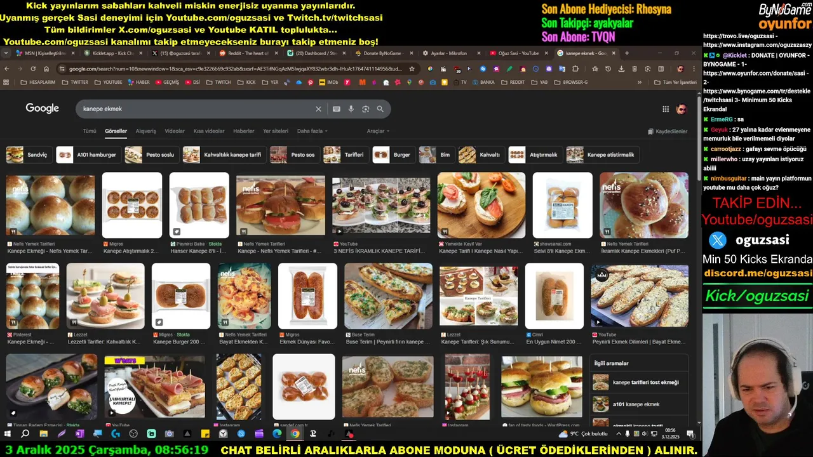The width and height of the screenshot is (813, 457).
Task: Filter by the Kahvaltılık kanepe tarifi chip
Action: pos(224,155)
